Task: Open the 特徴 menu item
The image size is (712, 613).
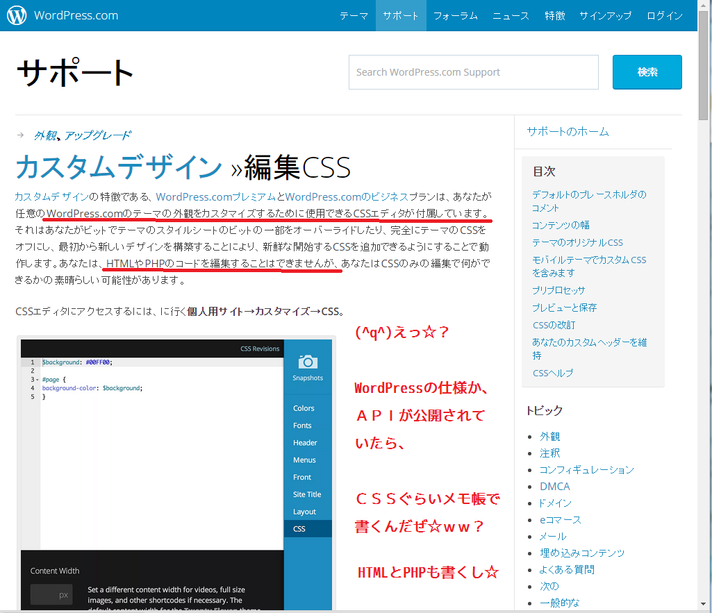Action: pos(555,16)
